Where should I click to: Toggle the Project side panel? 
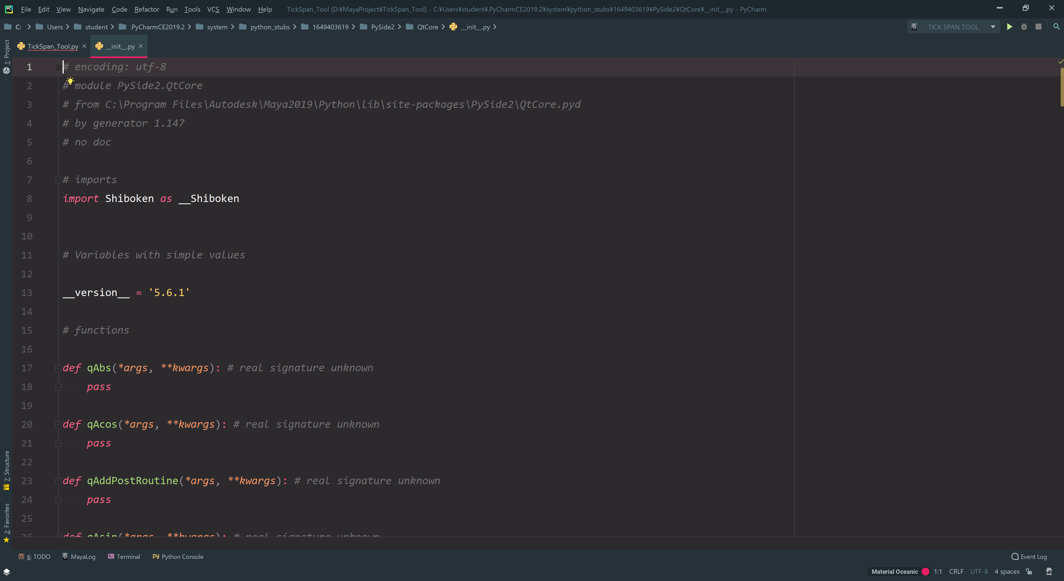[x=7, y=52]
